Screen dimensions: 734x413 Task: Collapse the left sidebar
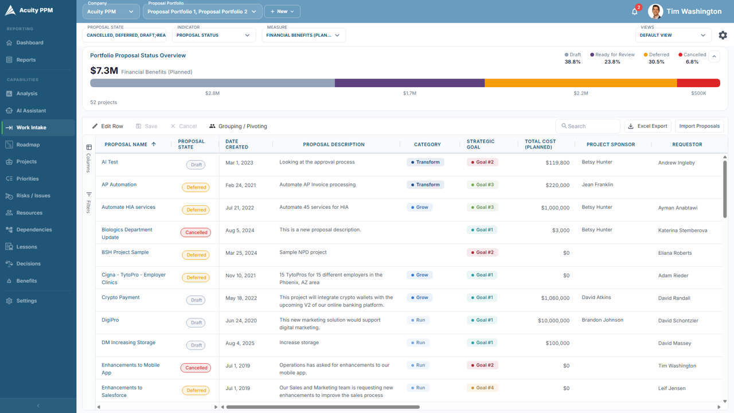pos(38,406)
